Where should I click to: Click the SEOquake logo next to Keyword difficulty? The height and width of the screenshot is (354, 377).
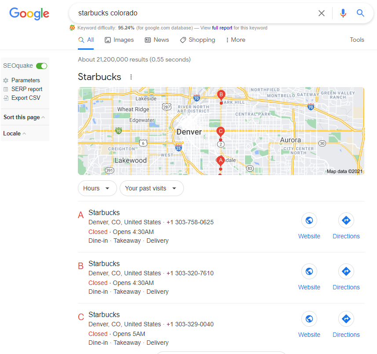point(72,28)
